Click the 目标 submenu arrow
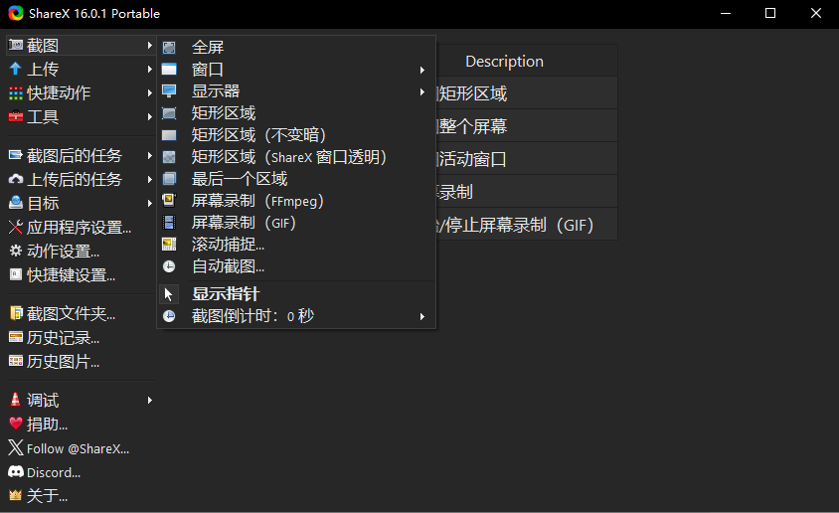 tap(150, 203)
